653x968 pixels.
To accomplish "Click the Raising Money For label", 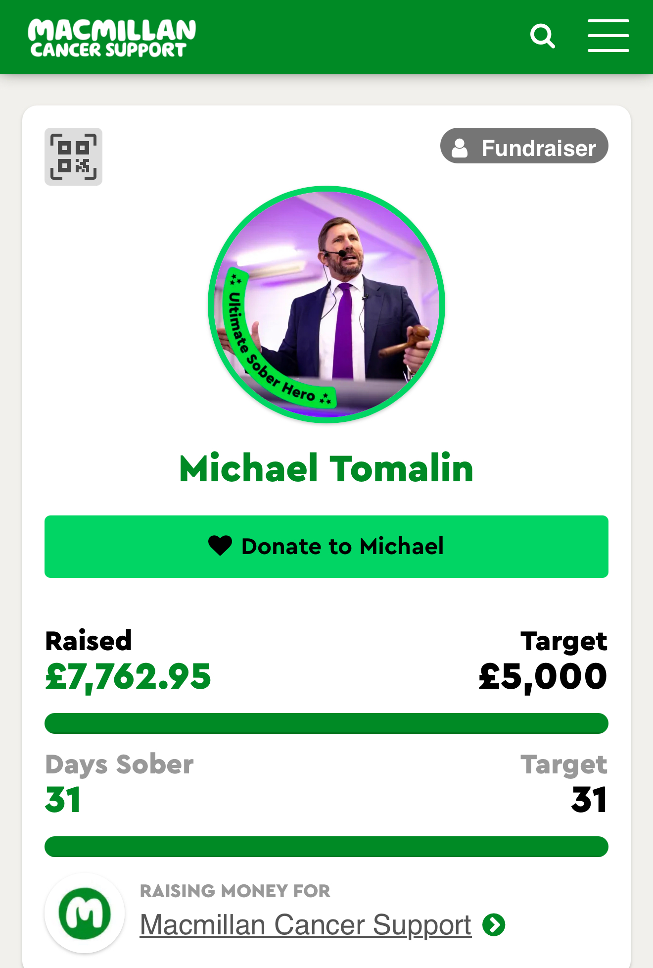I will (235, 891).
